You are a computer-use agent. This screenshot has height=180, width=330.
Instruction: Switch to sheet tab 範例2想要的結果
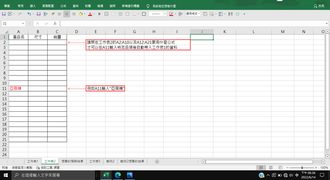point(132,161)
